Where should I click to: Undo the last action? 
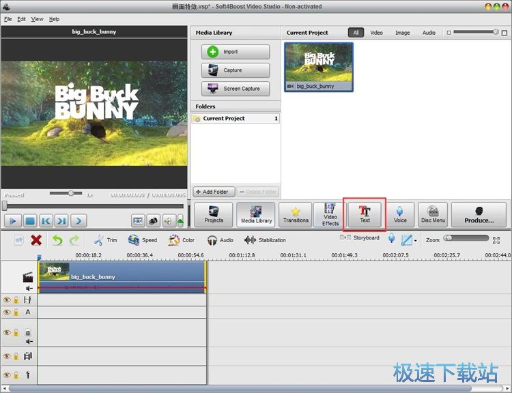pyautogui.click(x=57, y=240)
